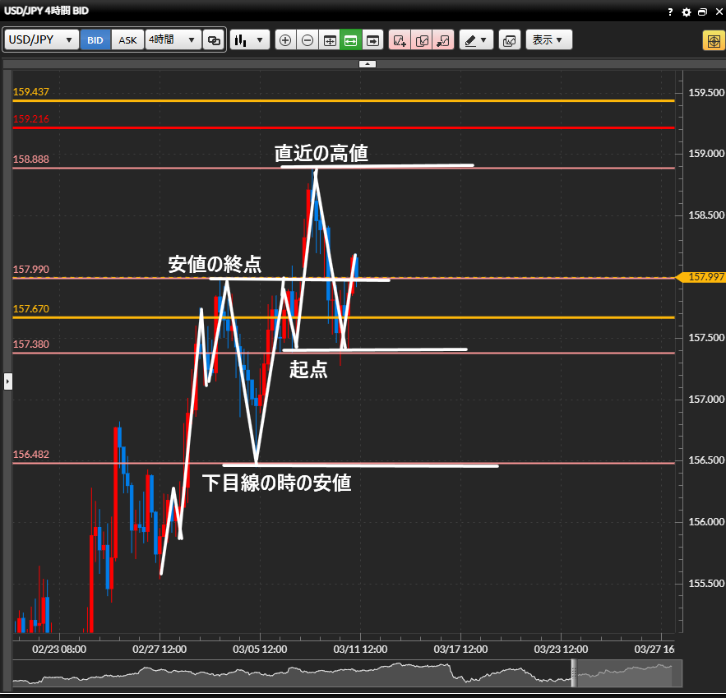Open the USD/JPY currency pair dropdown
The image size is (726, 698).
42,39
